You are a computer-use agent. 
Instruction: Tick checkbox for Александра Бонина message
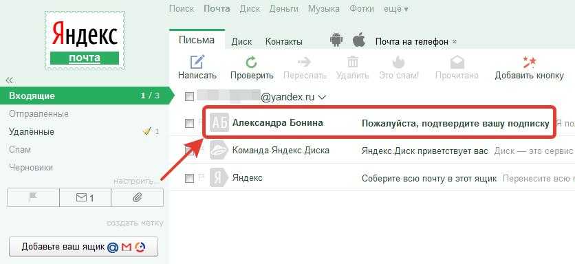pyautogui.click(x=189, y=123)
